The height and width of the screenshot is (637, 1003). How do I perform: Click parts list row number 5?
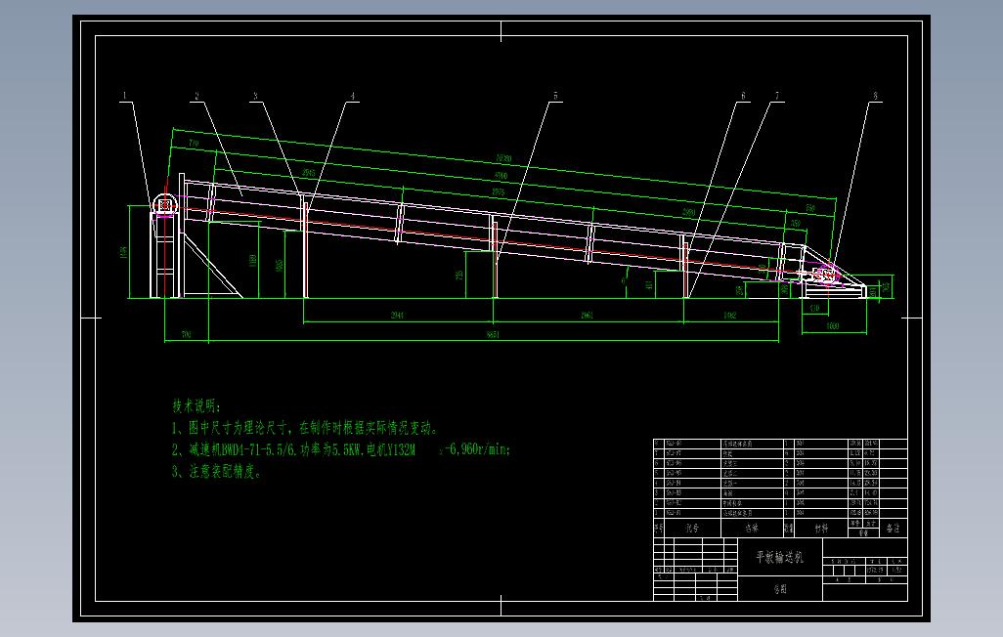pos(780,473)
